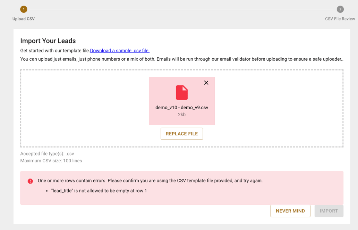This screenshot has width=358, height=230.
Task: Click the error exclamation icon in the alert banner
Action: (30, 180)
